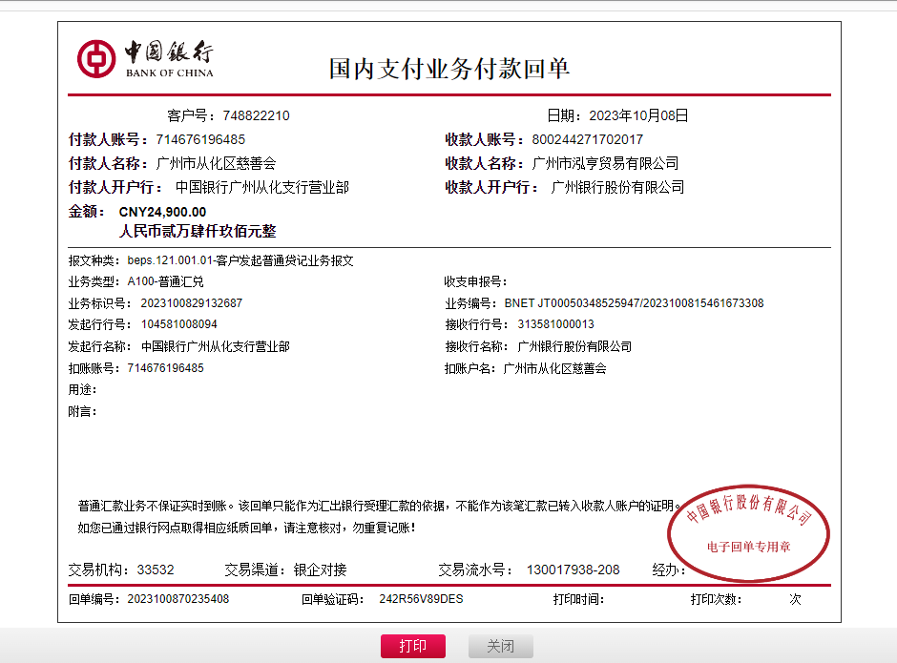The image size is (897, 663).
Task: Select transaction institution 33532
Action: click(156, 570)
